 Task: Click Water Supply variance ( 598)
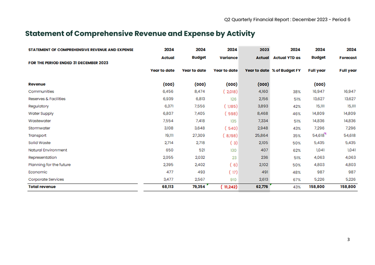click(x=231, y=114)
